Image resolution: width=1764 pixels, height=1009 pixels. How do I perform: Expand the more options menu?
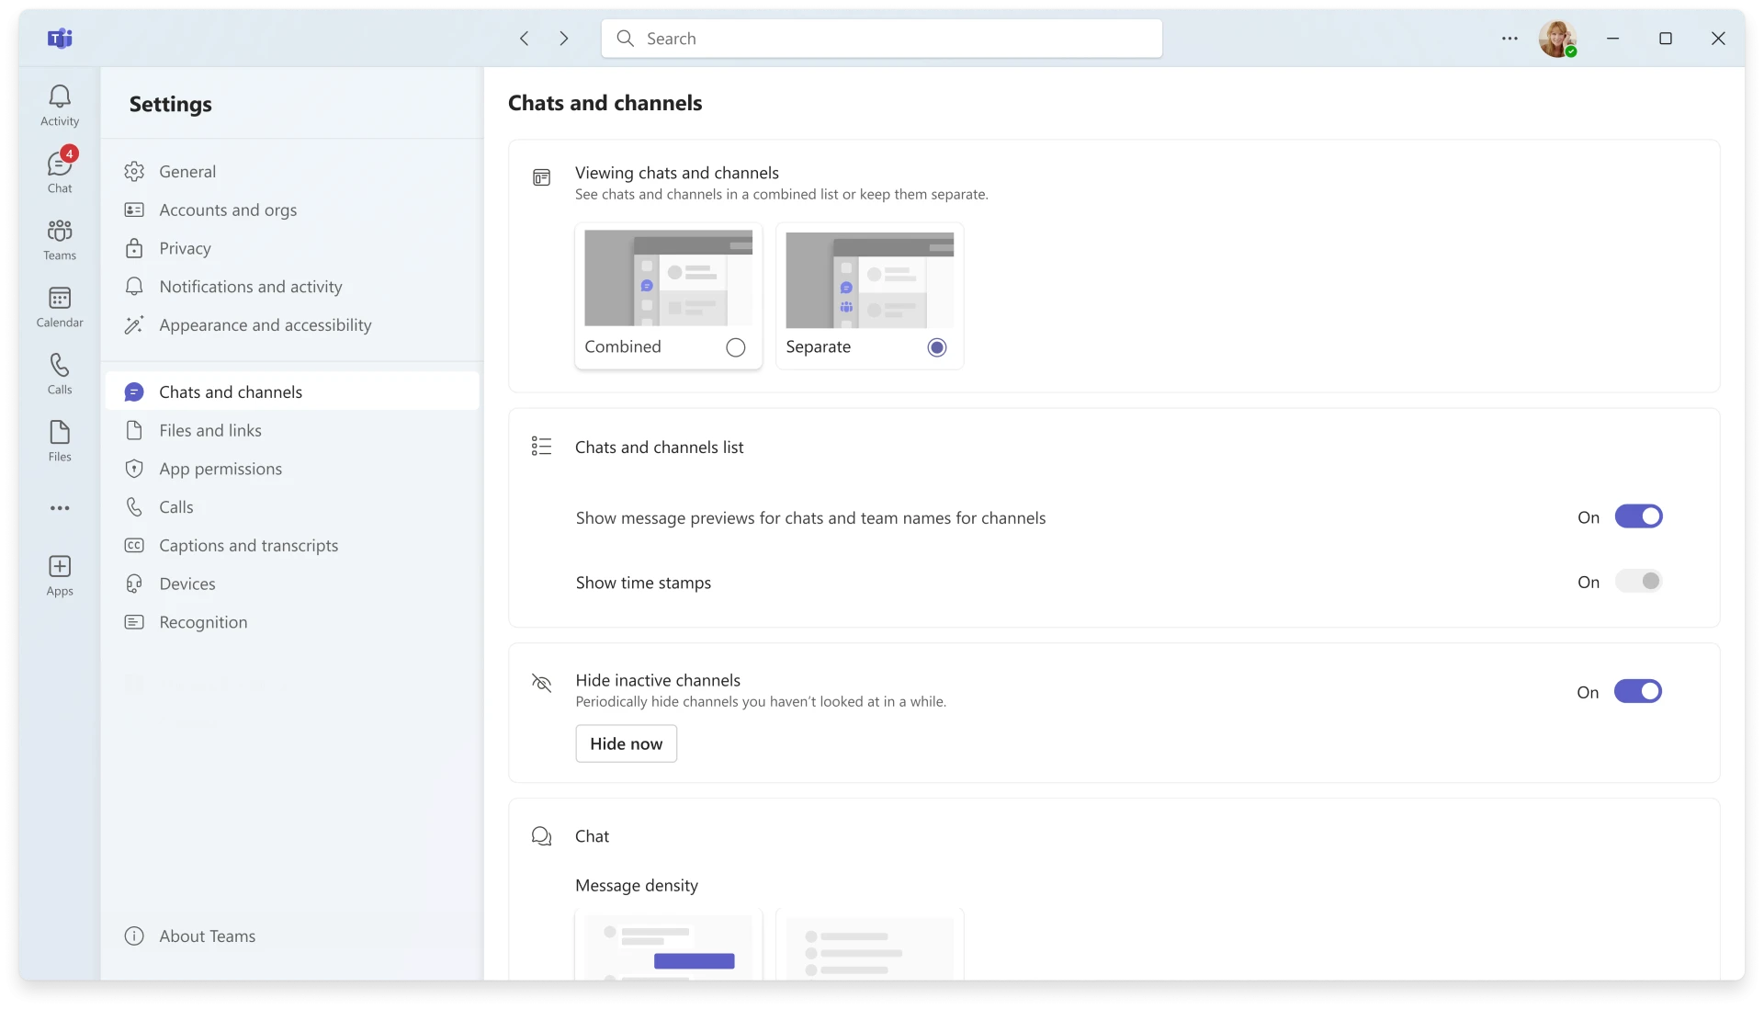pyautogui.click(x=1510, y=38)
